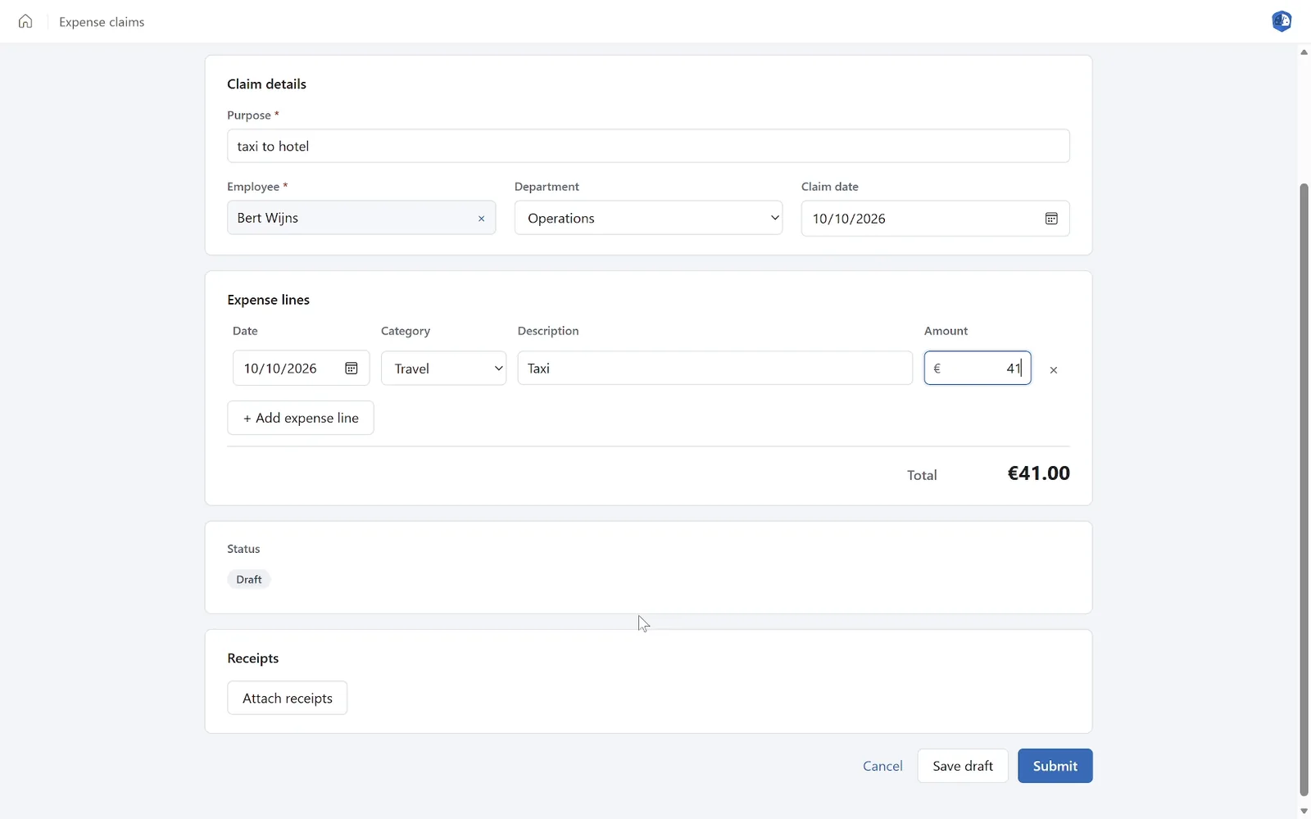
Task: Click the page vertical scrollbar thumb
Action: [1304, 490]
